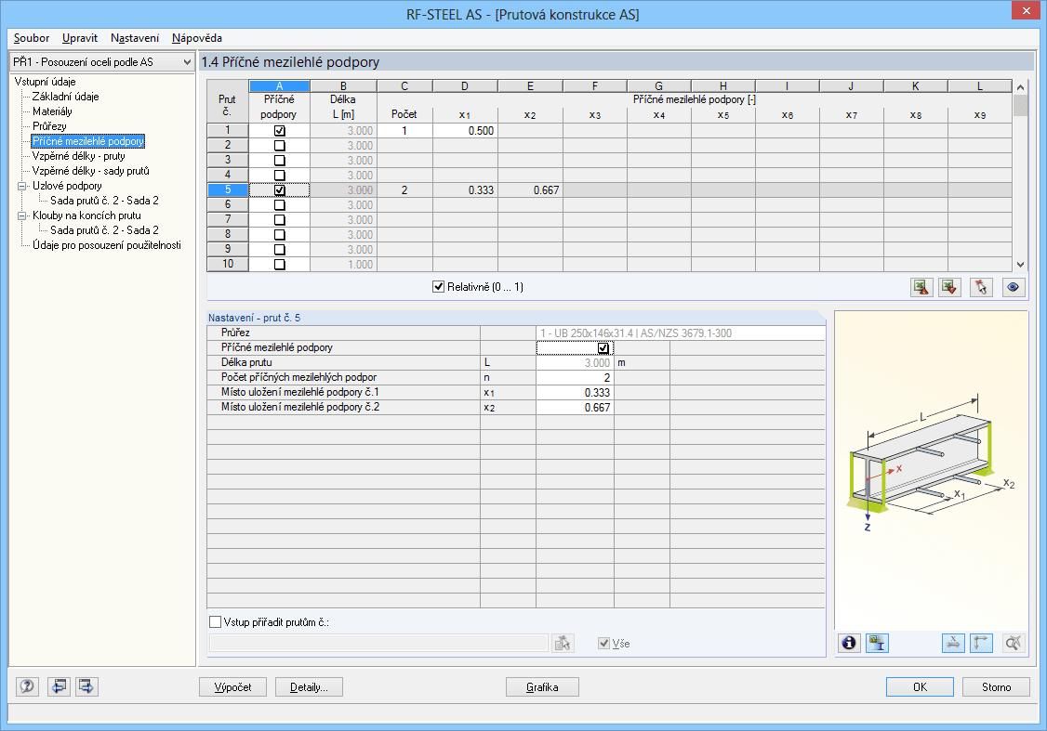Image resolution: width=1047 pixels, height=731 pixels.
Task: Select column header A in the table
Action: click(279, 86)
